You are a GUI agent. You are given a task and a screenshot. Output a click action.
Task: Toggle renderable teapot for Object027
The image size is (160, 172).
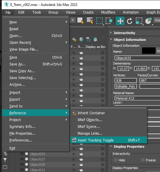pyautogui.click(x=81, y=159)
